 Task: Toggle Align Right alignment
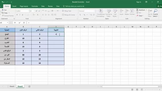(48, 15)
